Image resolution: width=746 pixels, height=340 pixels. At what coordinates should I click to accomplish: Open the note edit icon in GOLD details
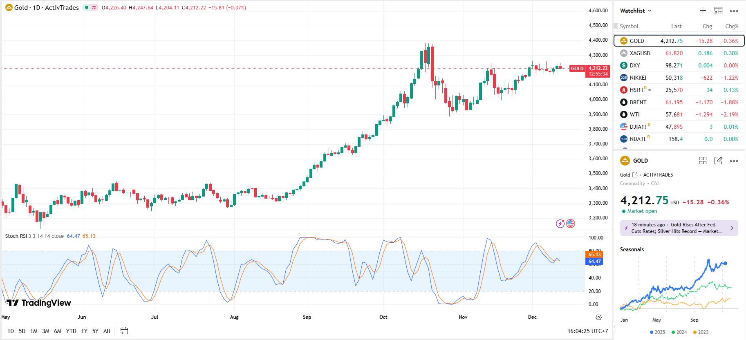[718, 161]
